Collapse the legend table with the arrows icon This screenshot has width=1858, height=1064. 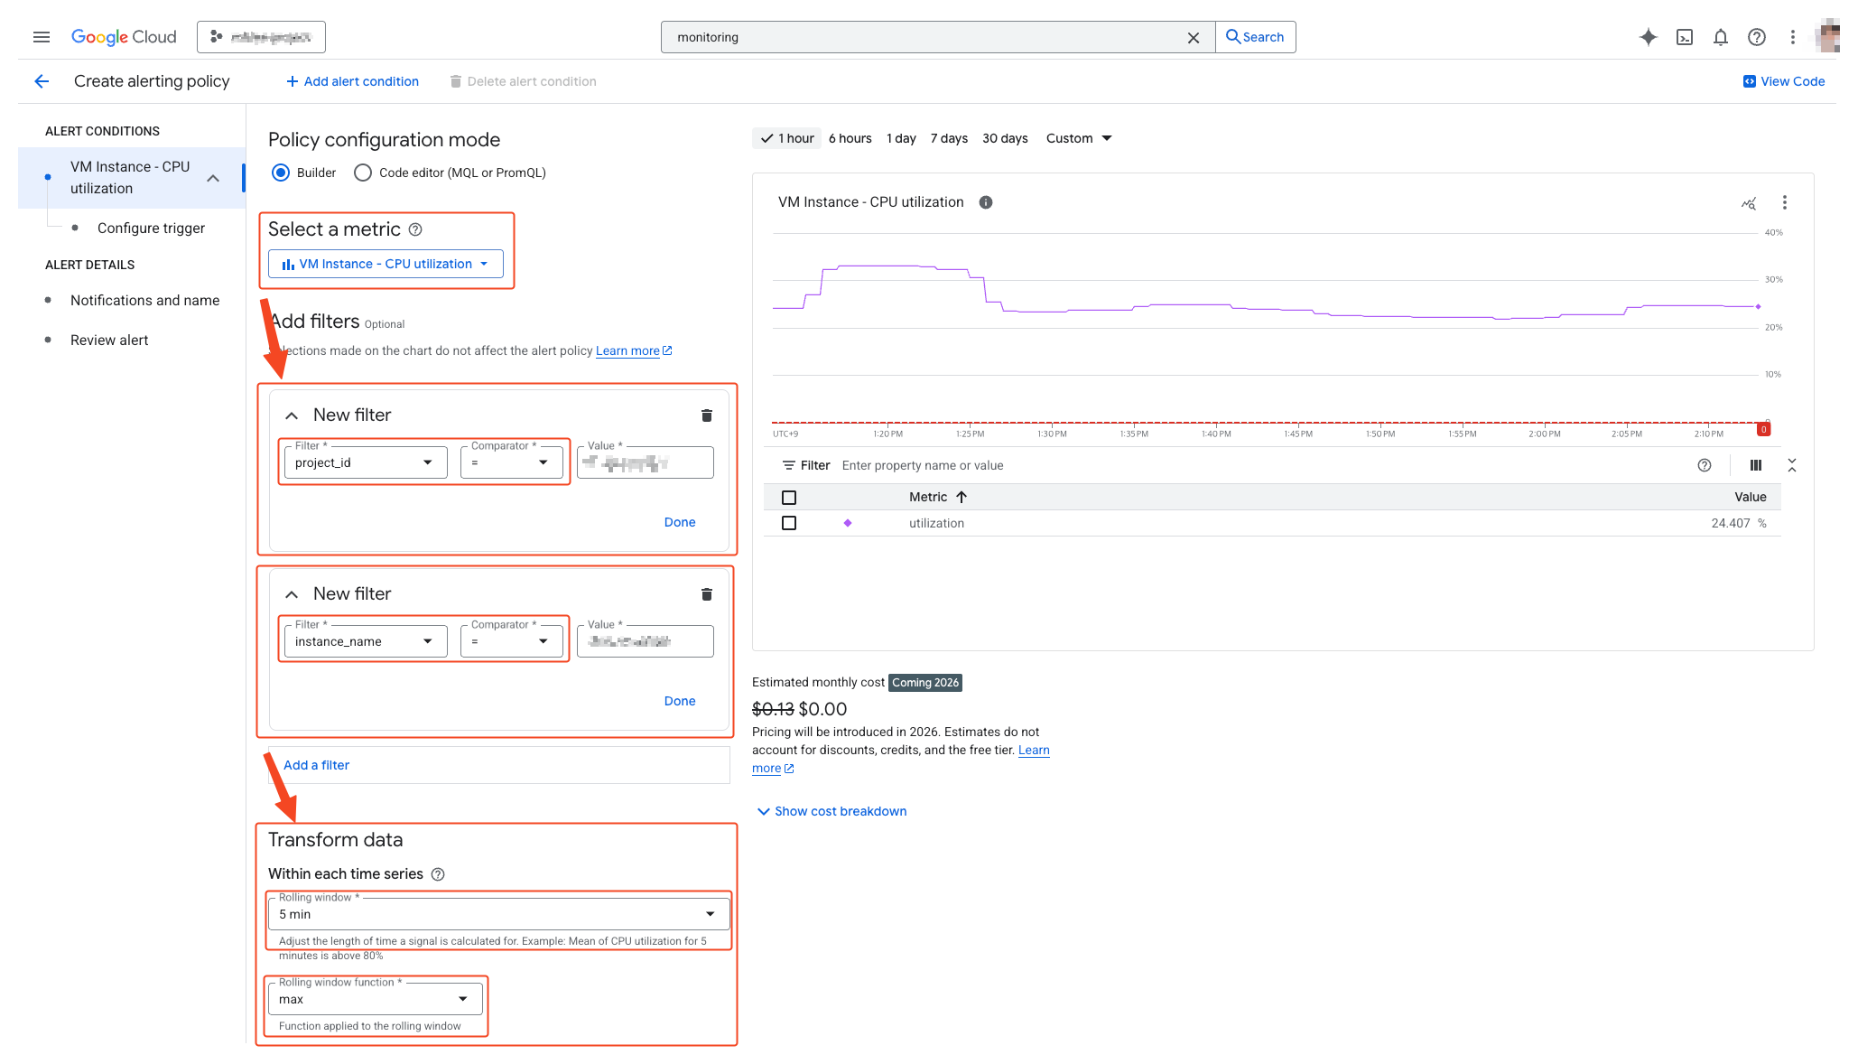[1792, 465]
